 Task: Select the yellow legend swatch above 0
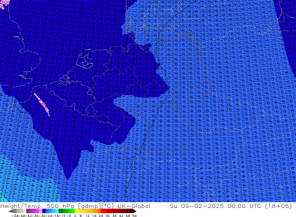pyautogui.click(x=76, y=211)
